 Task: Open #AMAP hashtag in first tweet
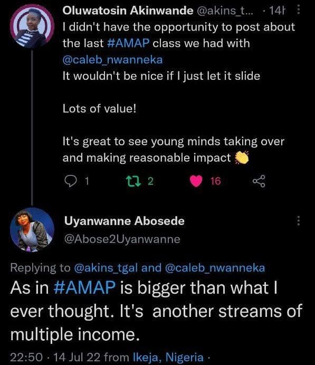click(x=129, y=43)
